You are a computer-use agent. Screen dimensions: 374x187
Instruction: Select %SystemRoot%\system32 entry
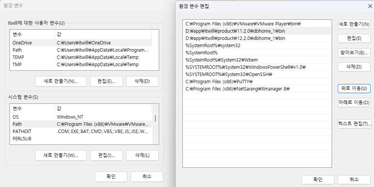[x=257, y=45]
